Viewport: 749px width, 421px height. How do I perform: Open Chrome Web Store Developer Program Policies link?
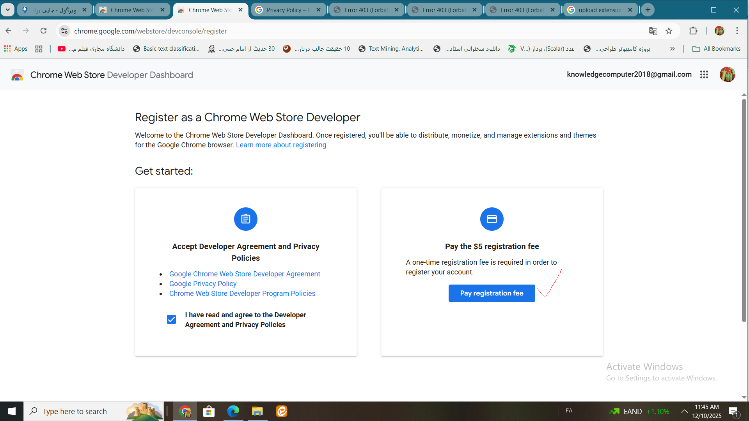(242, 294)
